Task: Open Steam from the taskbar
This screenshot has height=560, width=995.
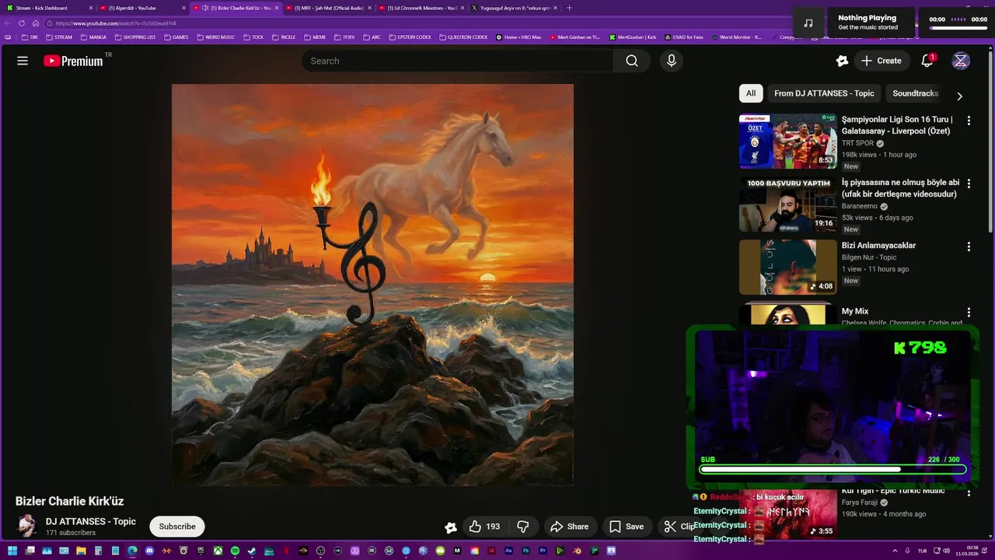Action: tap(252, 551)
